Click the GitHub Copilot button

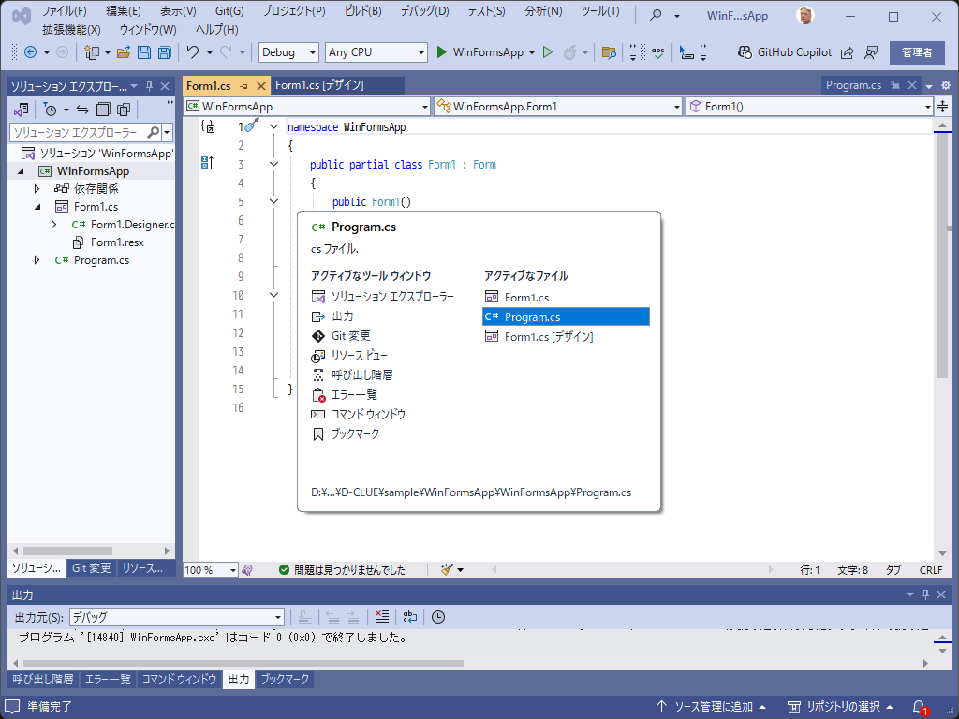click(x=785, y=52)
